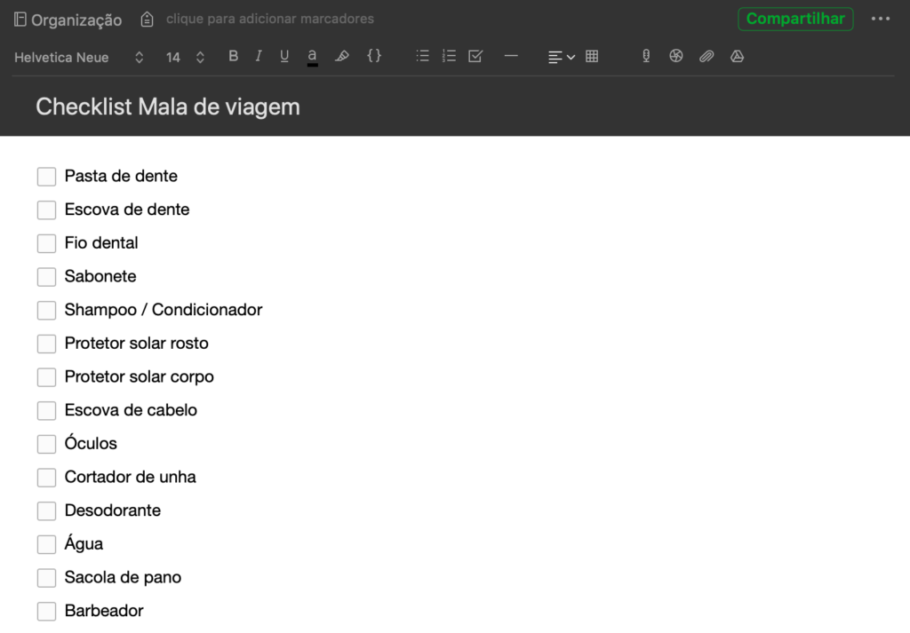
Task: Check the 'Desodorante' checkbox
Action: click(46, 511)
